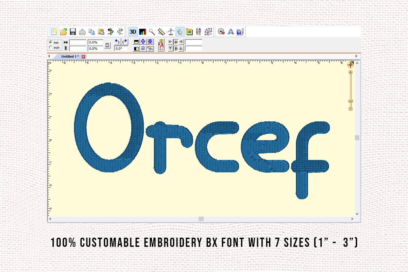Enable 3D view mode
Image resolution: width=408 pixels, height=272 pixels.
(x=132, y=32)
